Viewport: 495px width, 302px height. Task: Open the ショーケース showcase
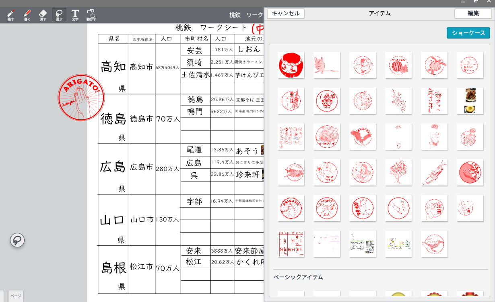pos(468,33)
